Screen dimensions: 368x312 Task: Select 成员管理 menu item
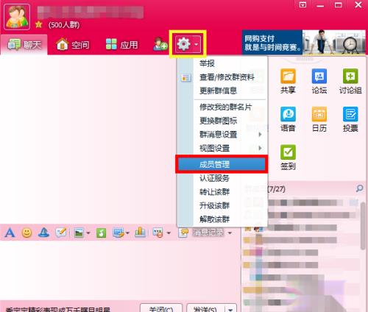222,164
